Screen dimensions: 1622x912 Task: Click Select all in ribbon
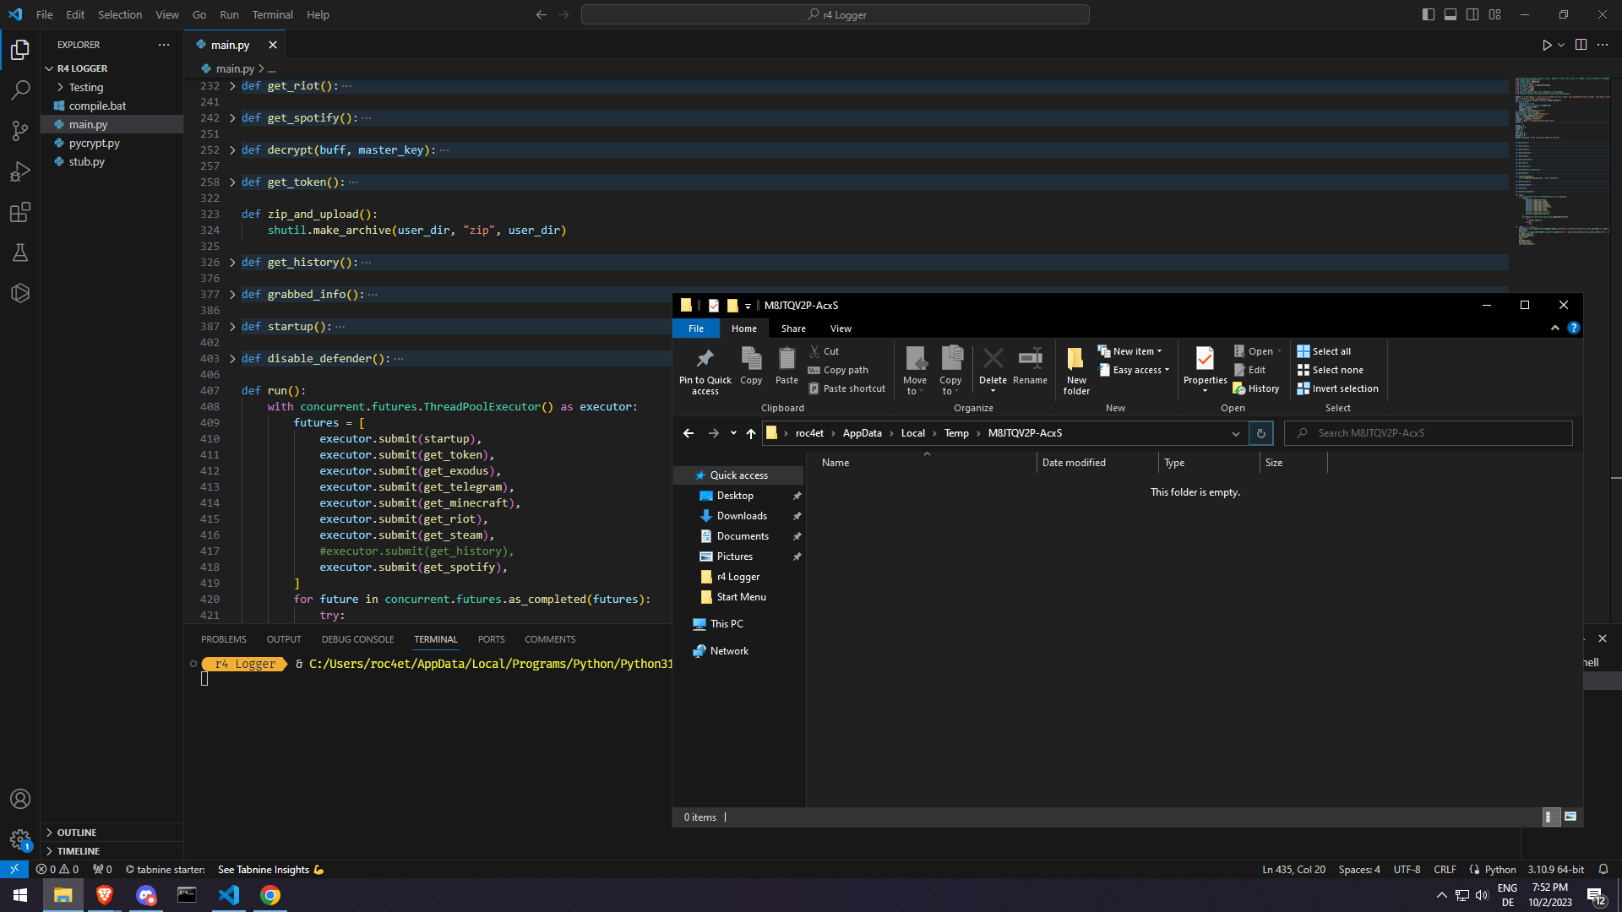pyautogui.click(x=1324, y=351)
